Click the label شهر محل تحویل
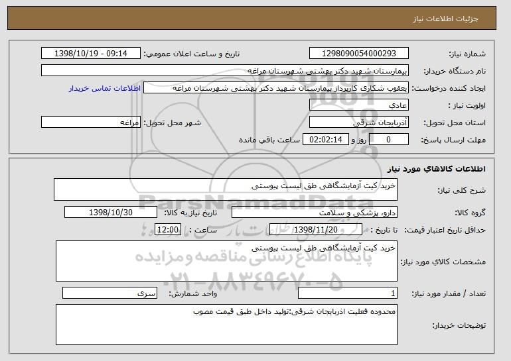This screenshot has height=361, width=511. [173, 123]
